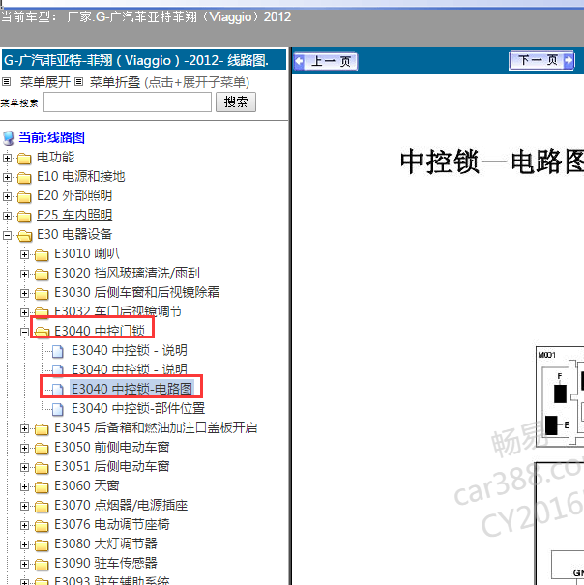The width and height of the screenshot is (584, 585).
Task: Expand the E25 车内照明 node
Action: tap(7, 216)
